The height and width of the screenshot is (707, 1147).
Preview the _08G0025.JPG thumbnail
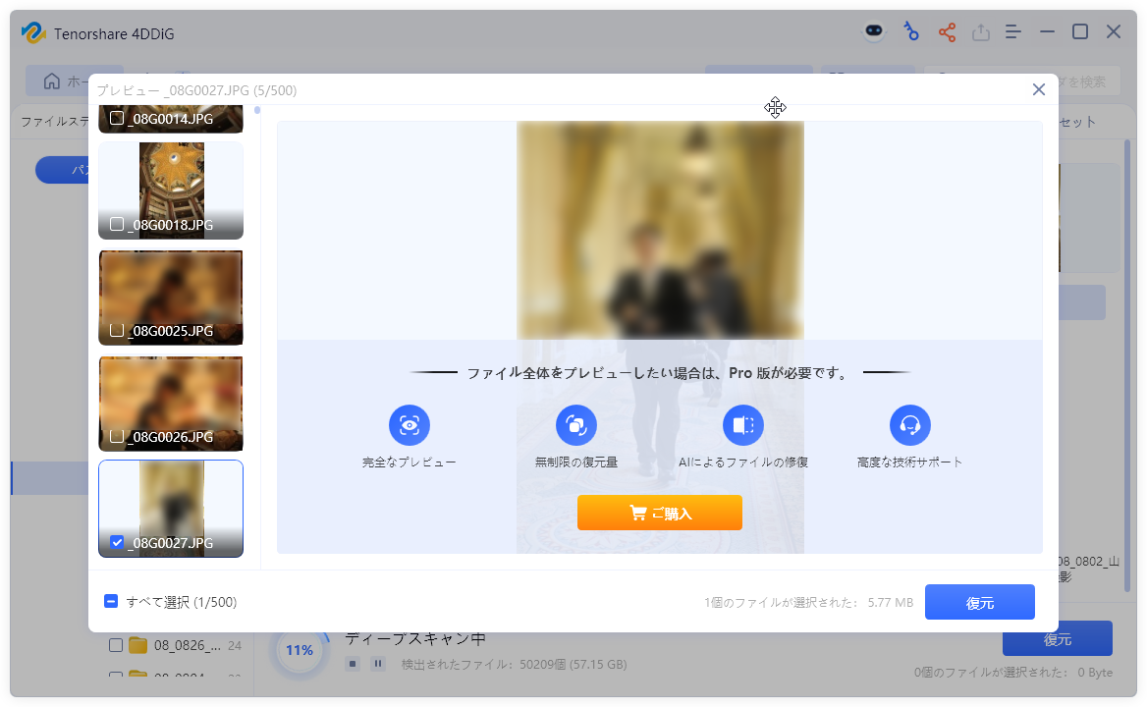click(x=171, y=297)
